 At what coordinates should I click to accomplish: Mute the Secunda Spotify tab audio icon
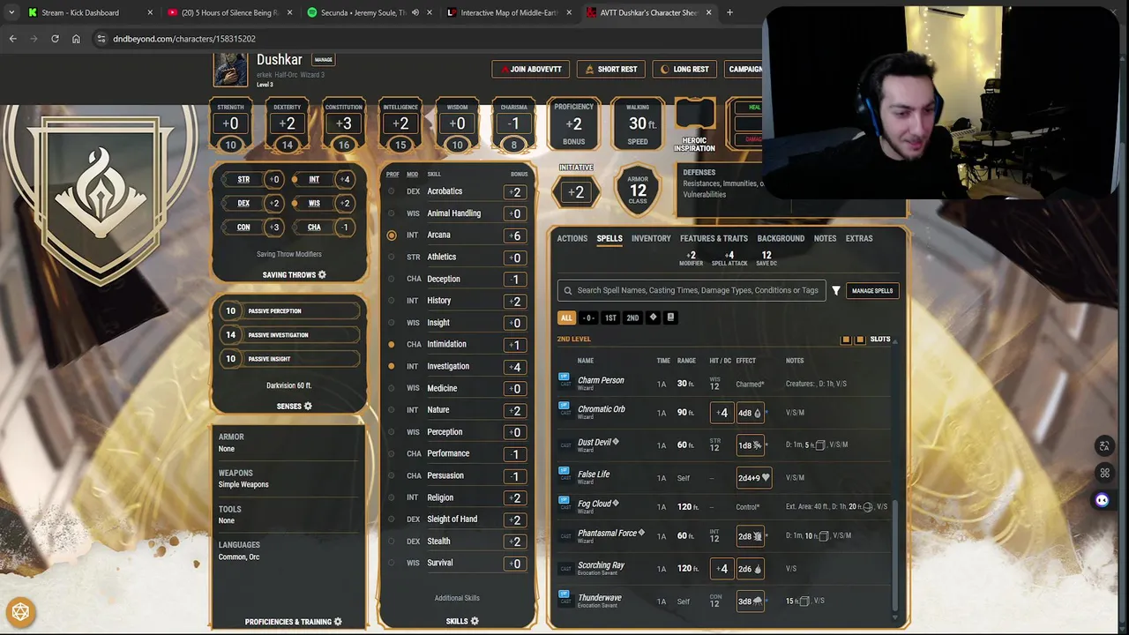point(415,12)
